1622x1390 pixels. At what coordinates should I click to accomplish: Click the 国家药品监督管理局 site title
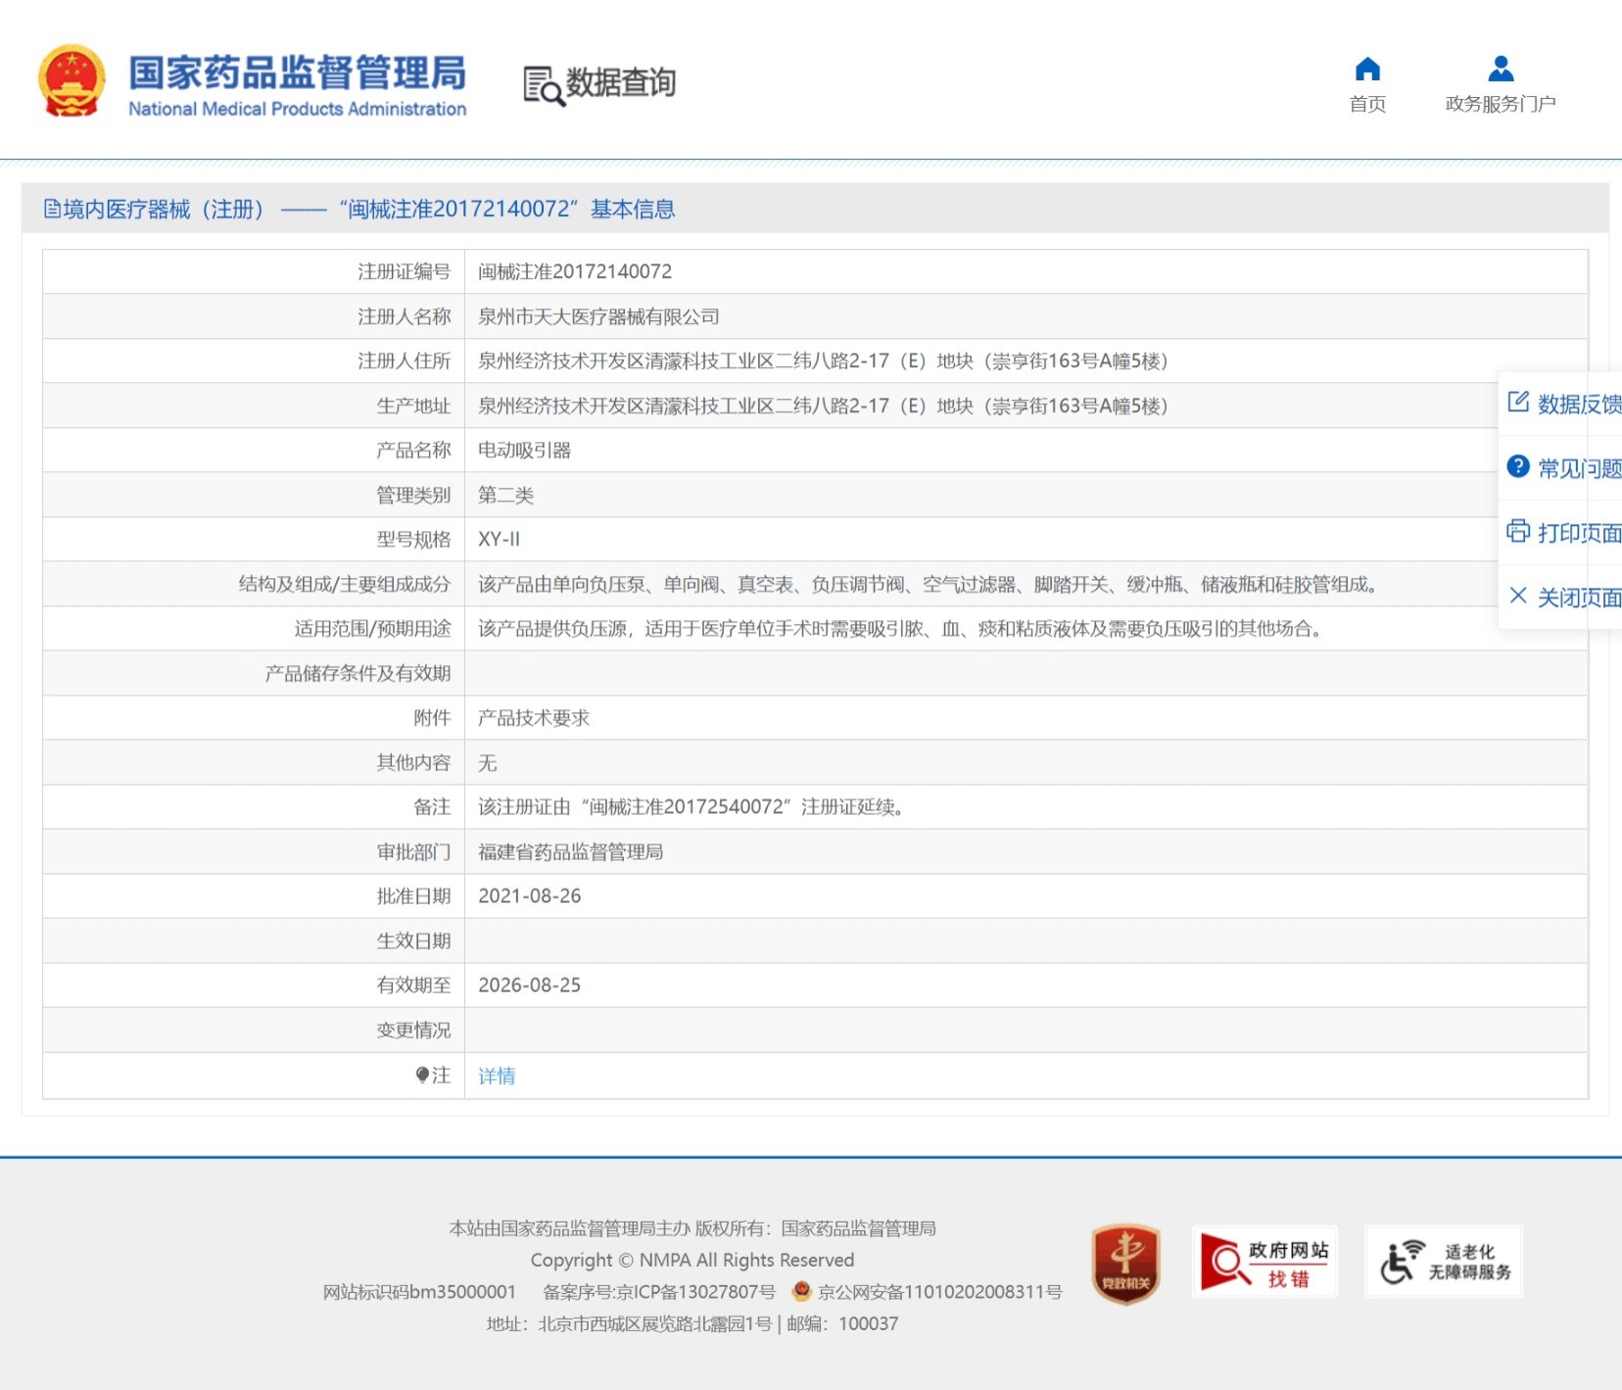point(297,73)
